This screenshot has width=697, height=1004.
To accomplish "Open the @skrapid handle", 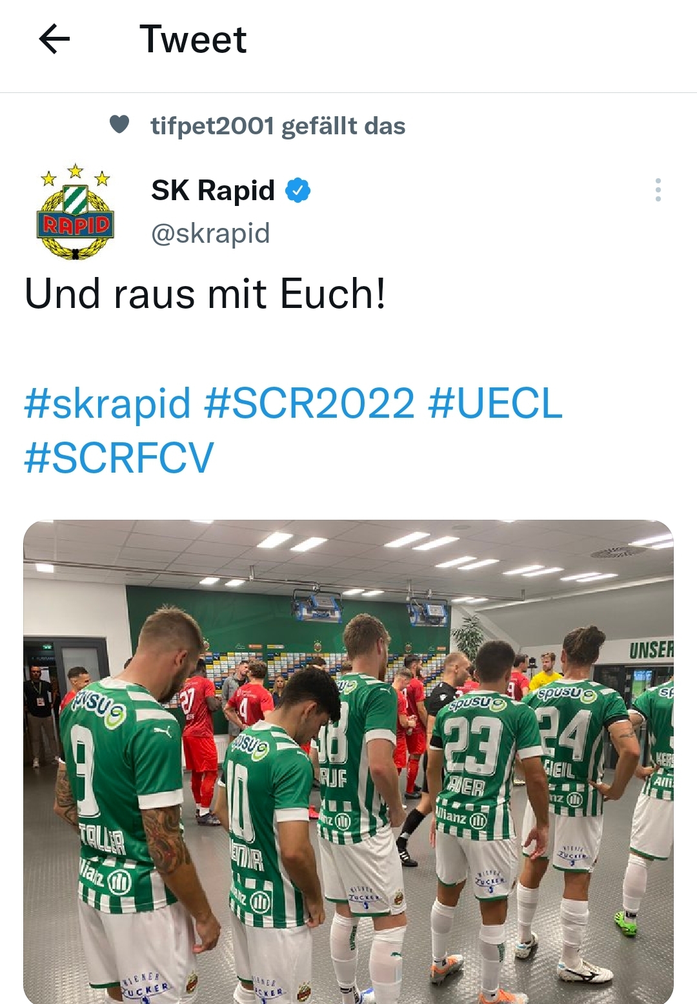I will 210,233.
